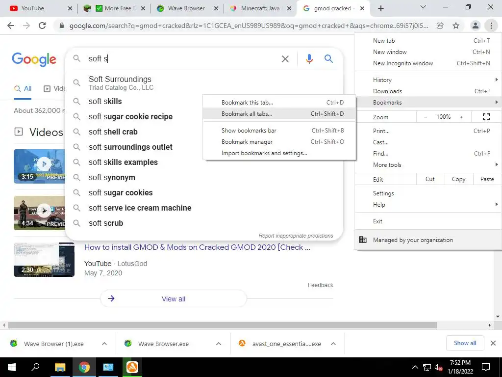Viewport: 502px width, 377px height.
Task: Expand Wave Browser (1).exe download options
Action: pyautogui.click(x=104, y=344)
